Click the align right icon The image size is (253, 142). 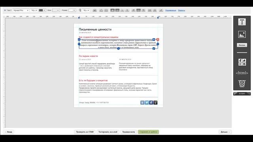143,10
